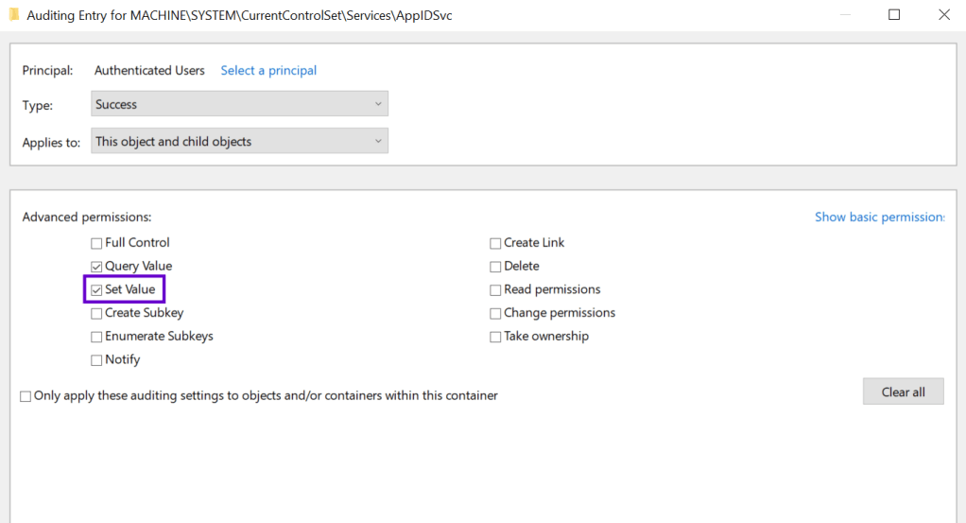Enable the Full Control checkbox

96,243
